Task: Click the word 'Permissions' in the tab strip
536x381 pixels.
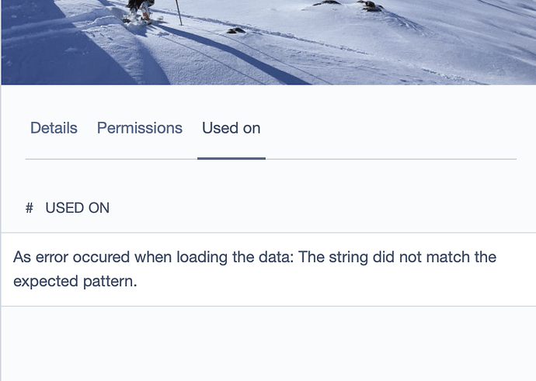Action: click(x=139, y=128)
